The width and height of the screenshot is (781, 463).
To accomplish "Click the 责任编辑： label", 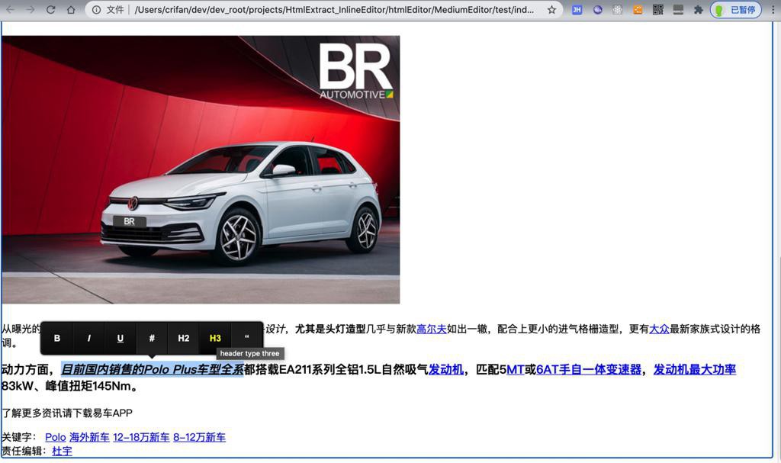I will click(24, 452).
